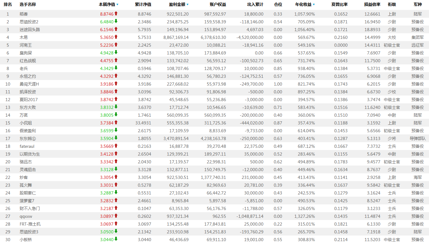Screen dimensions: 429x243
Task: Open player 永恒之约's name link
Action: point(28,76)
